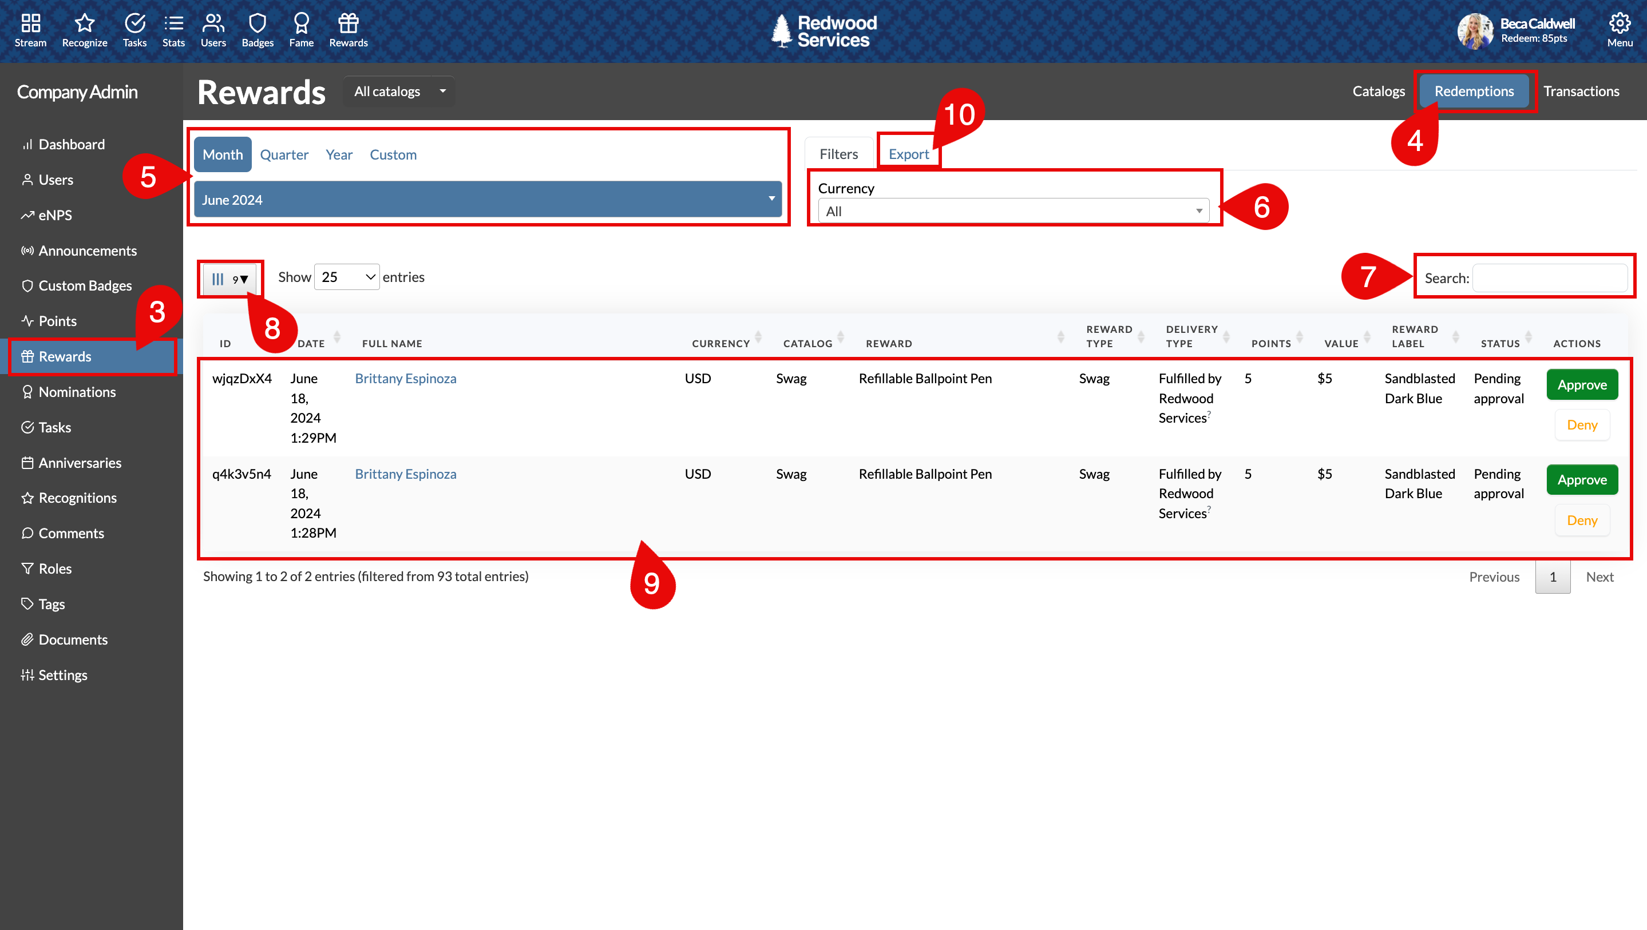Select the Custom period tab
Image resolution: width=1647 pixels, height=930 pixels.
click(x=393, y=154)
